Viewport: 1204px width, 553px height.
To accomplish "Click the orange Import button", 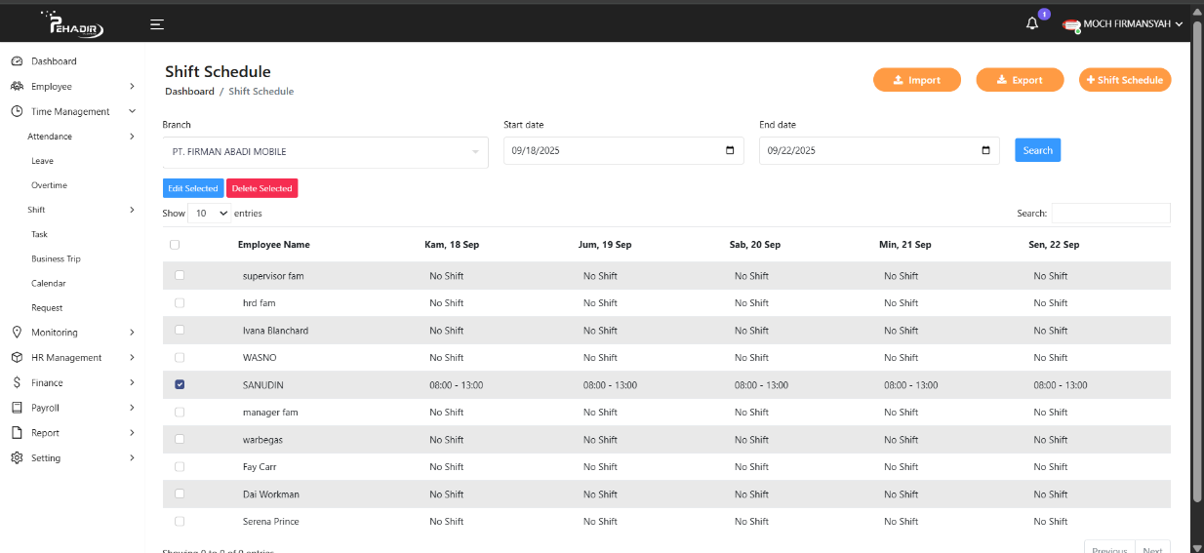I will pos(917,80).
